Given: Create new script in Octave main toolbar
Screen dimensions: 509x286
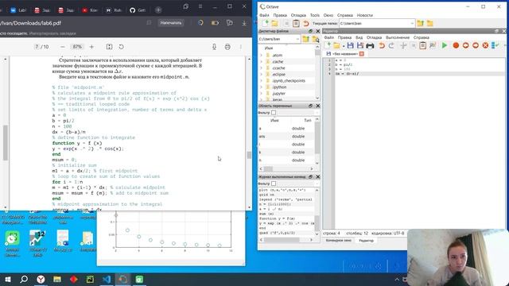Looking at the screenshot, I should (266, 23).
